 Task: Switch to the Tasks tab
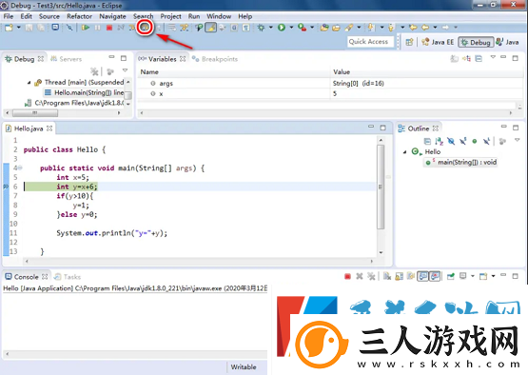pos(68,277)
